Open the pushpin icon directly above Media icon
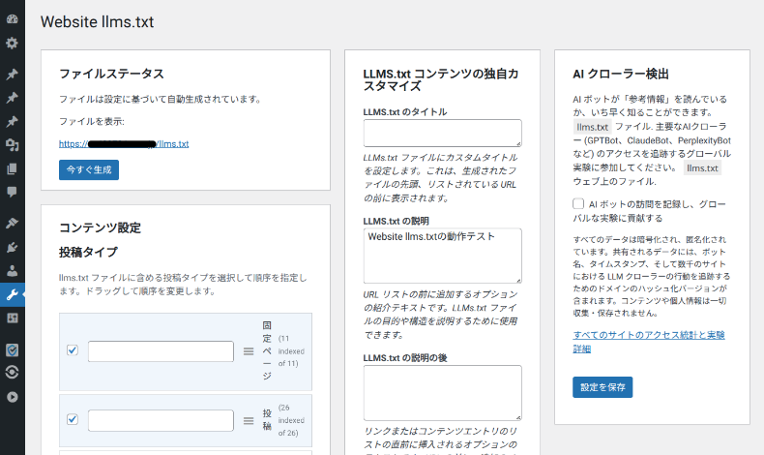 tap(13, 121)
